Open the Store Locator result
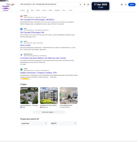The width and height of the screenshot is (139, 142). [25, 45]
